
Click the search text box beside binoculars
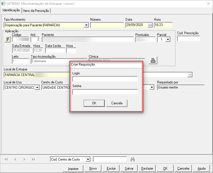(110, 159)
